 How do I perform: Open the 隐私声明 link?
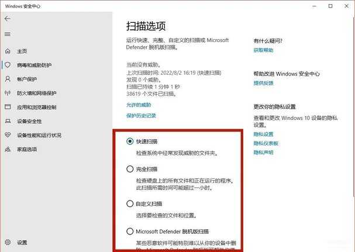263,152
